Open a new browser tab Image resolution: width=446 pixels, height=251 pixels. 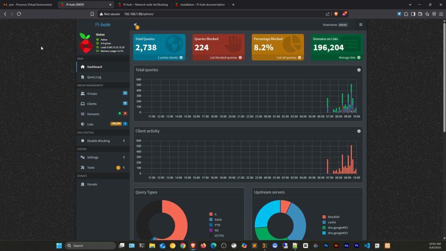point(233,4)
